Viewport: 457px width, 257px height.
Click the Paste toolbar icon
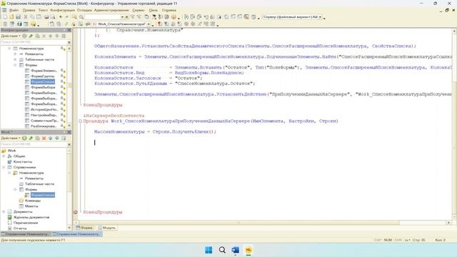coord(39,17)
